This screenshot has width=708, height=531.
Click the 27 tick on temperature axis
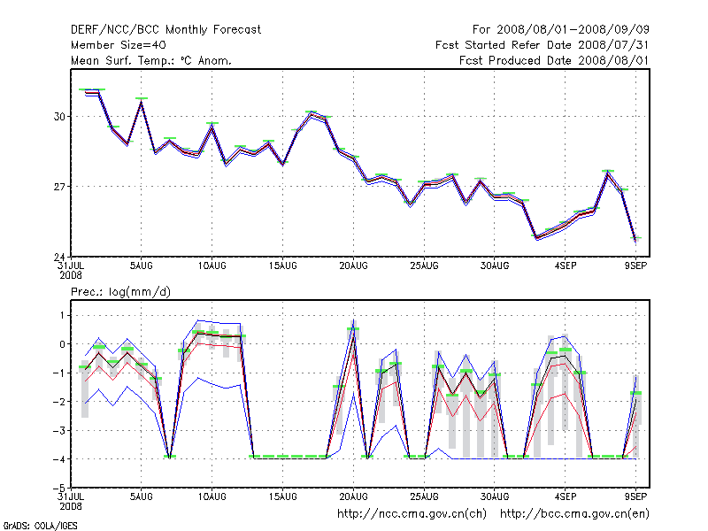click(x=58, y=187)
